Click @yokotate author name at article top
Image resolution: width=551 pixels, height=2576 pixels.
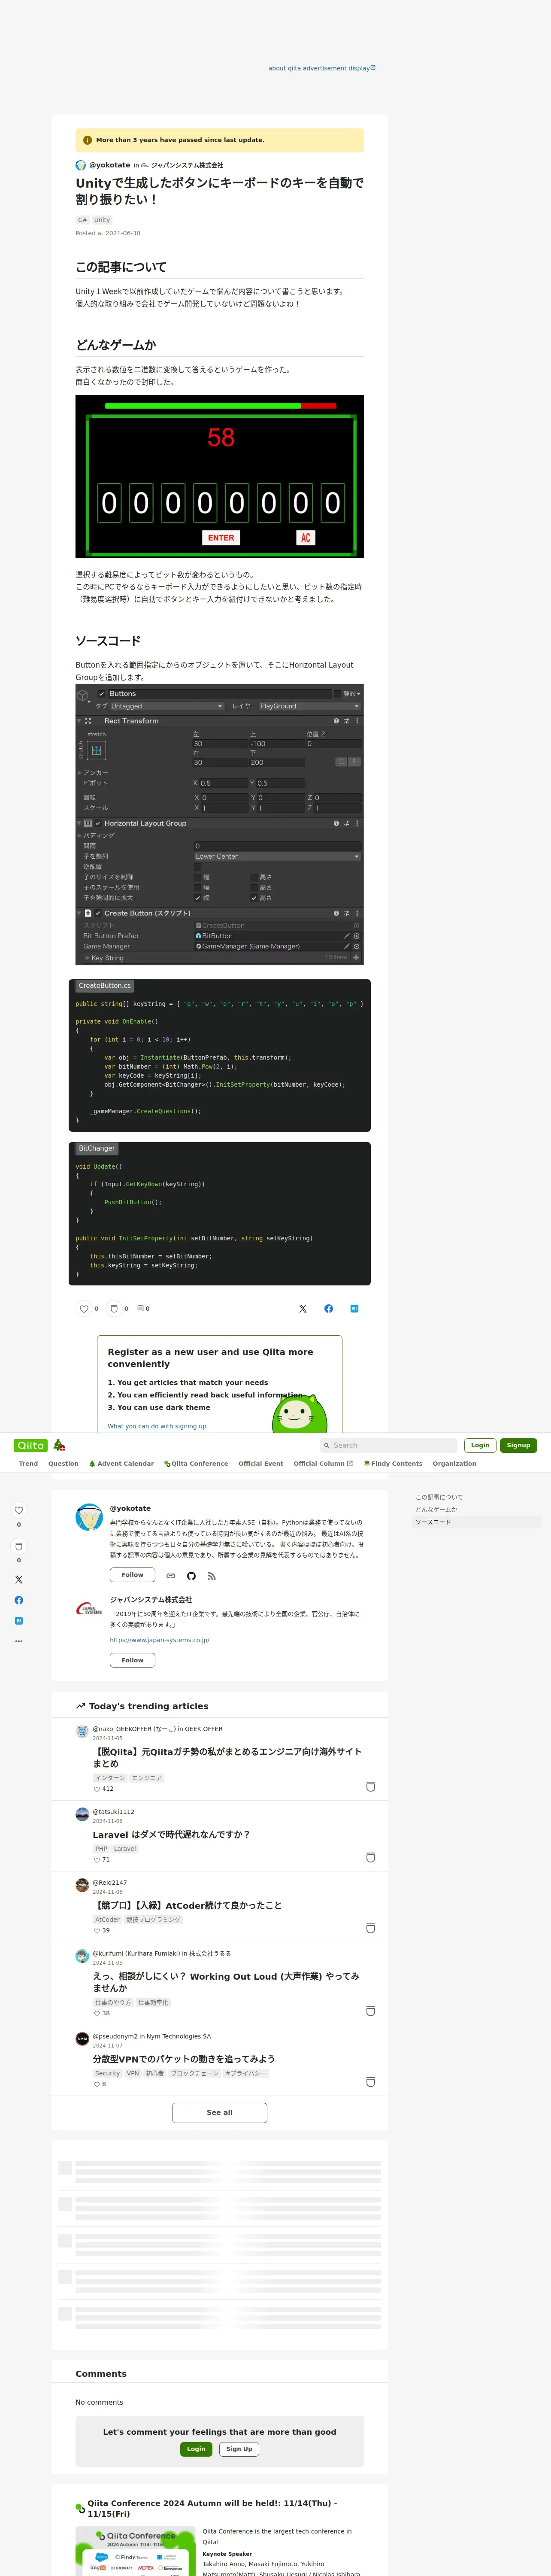coord(109,165)
